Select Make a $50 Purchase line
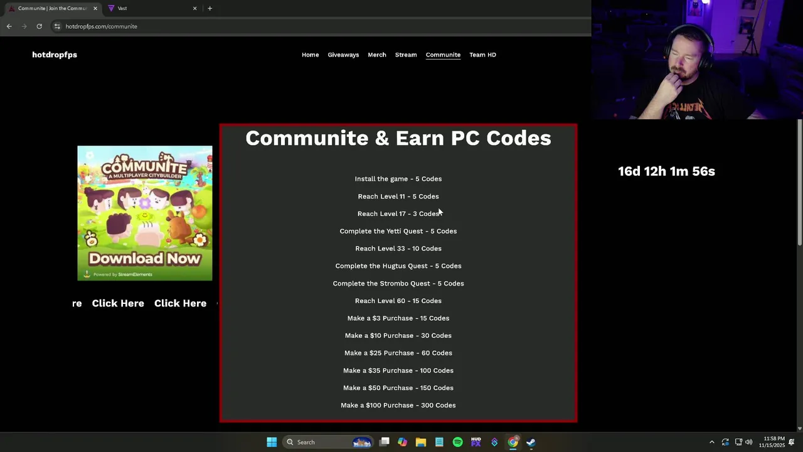803x452 pixels. point(398,388)
